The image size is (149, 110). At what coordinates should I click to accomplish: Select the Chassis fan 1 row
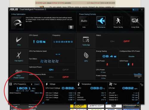pos(123,95)
